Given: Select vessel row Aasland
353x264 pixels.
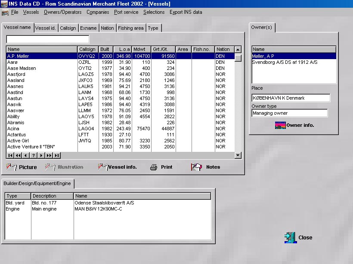Looking at the screenshot, I should coord(121,80).
